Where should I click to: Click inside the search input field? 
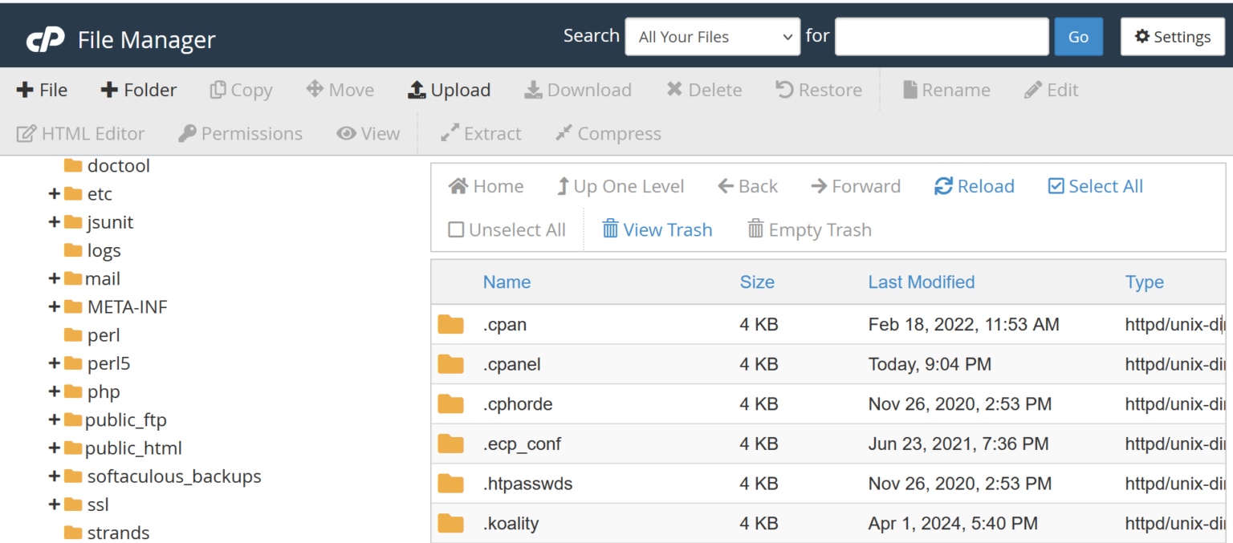click(x=941, y=36)
